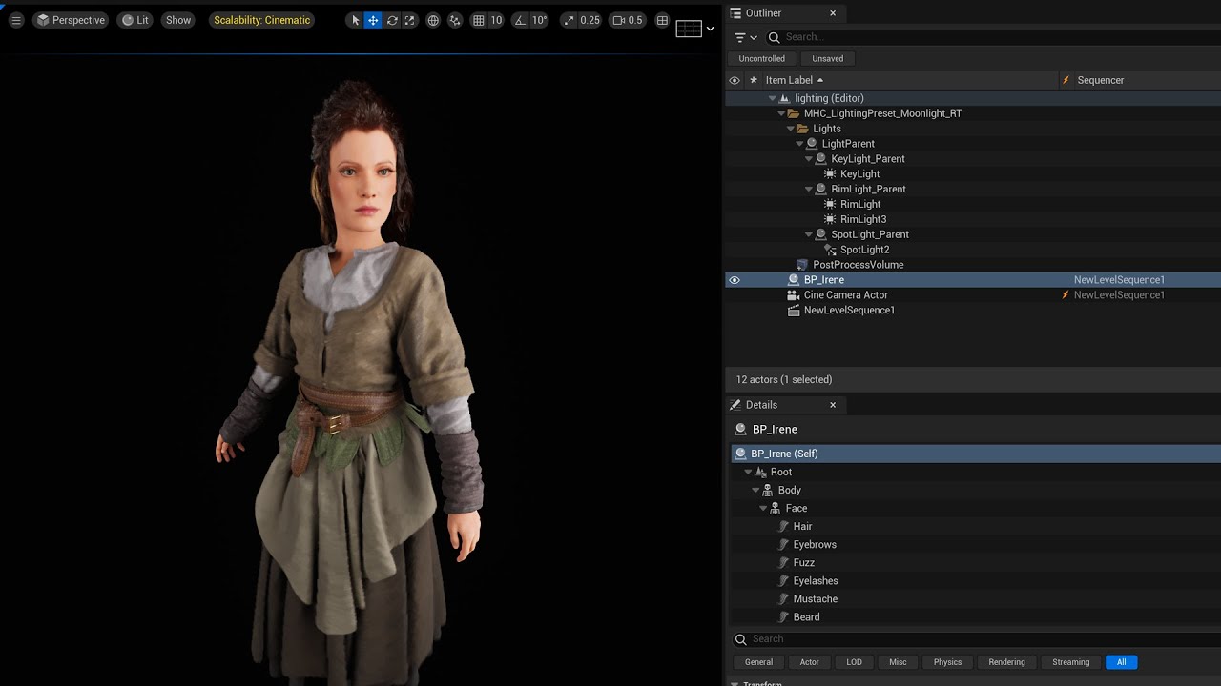This screenshot has width=1221, height=686.
Task: Toggle visibility eye for BP_Irene
Action: coord(735,280)
